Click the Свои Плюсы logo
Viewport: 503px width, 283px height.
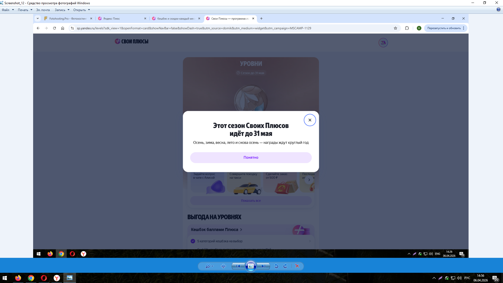click(x=131, y=41)
